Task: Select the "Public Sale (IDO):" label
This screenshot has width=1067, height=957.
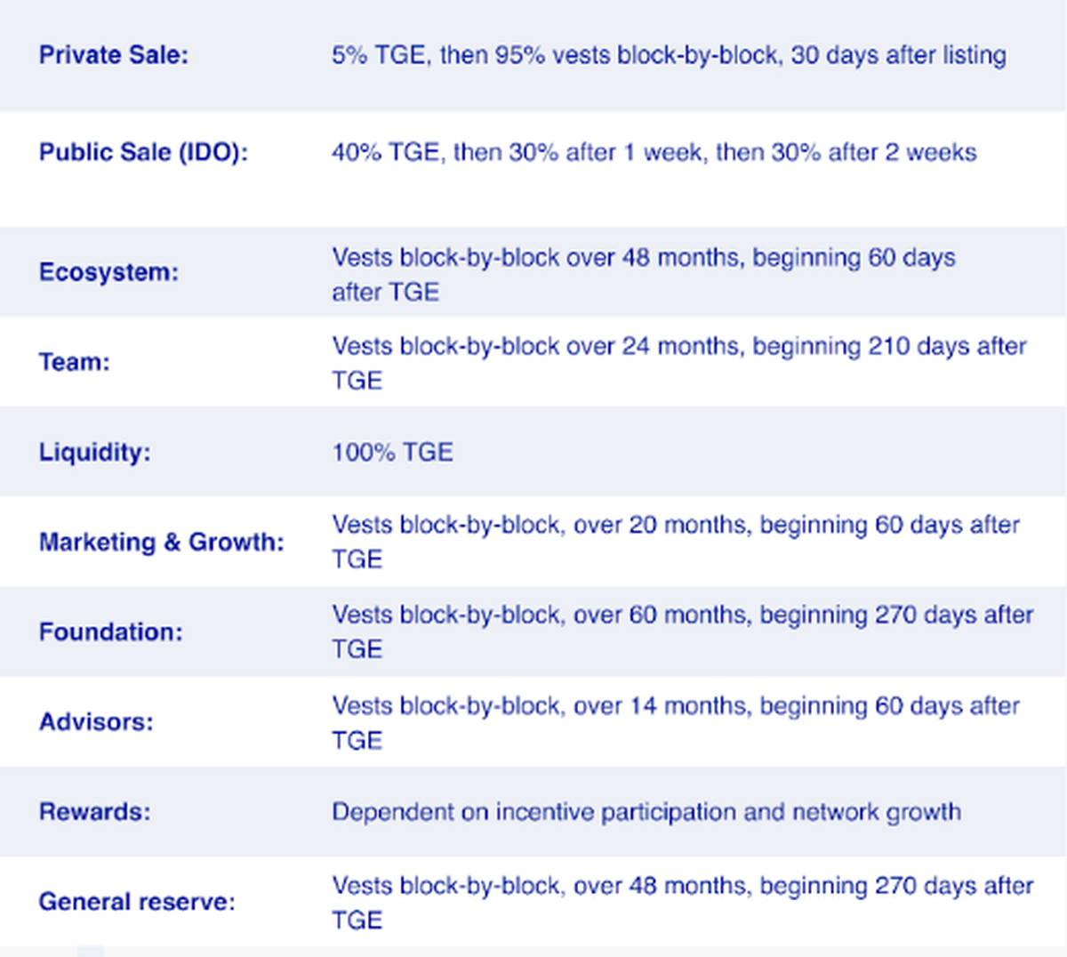Action: (143, 152)
